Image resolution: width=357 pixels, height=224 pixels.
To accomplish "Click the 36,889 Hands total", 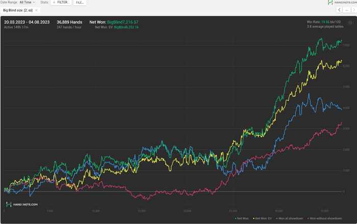I will 69,22.
